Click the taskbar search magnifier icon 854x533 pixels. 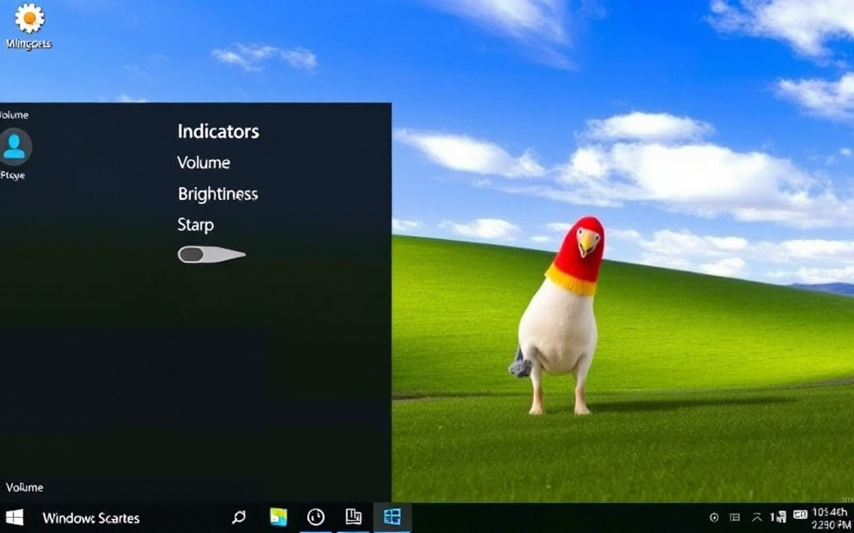(x=239, y=517)
